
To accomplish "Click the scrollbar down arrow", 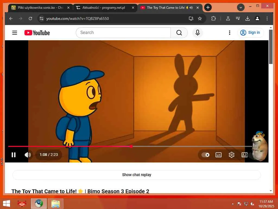I will click(271, 191).
